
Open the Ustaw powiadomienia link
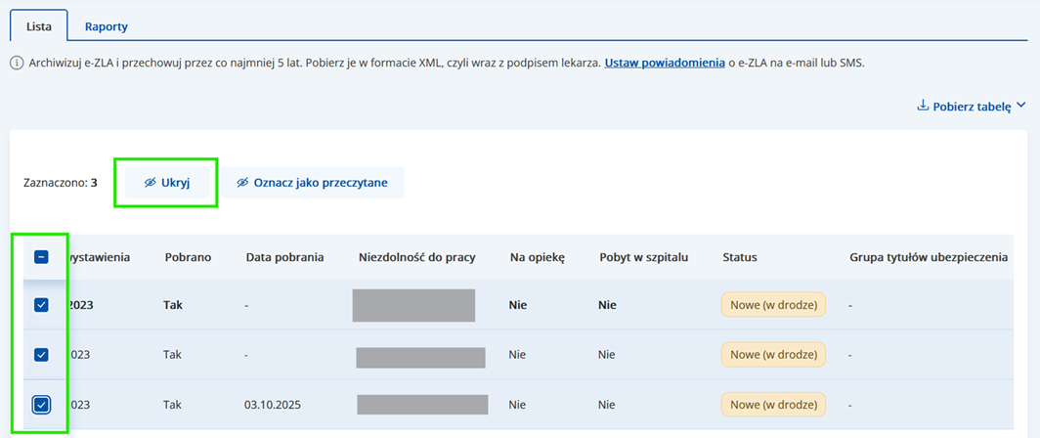(665, 63)
